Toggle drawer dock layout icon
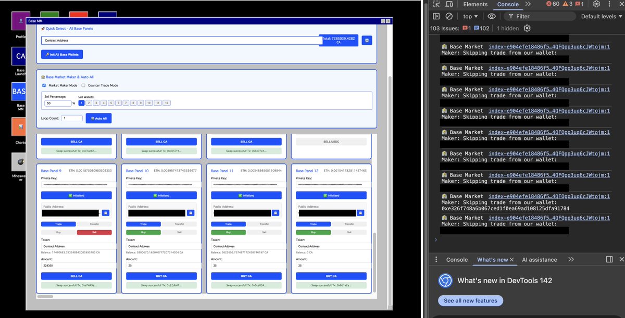 tap(609, 259)
